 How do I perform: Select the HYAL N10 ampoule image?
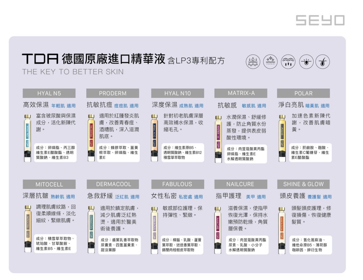click(154, 137)
